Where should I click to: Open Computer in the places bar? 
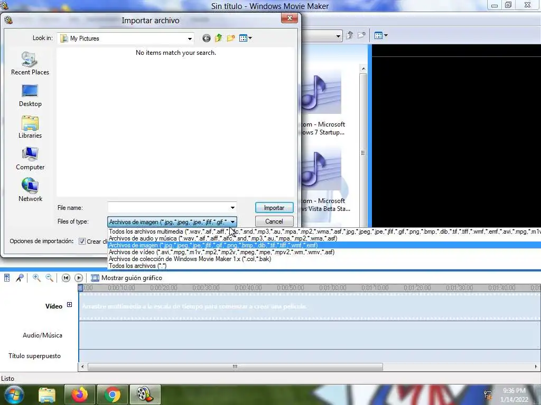coord(30,159)
